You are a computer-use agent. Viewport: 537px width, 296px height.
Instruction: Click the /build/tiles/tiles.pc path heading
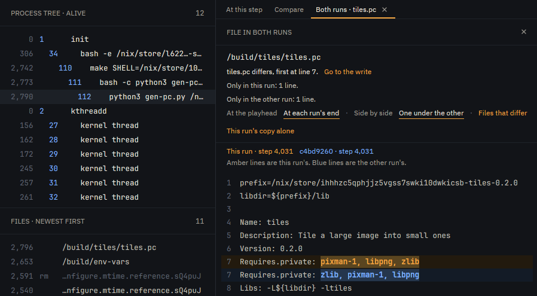point(274,57)
